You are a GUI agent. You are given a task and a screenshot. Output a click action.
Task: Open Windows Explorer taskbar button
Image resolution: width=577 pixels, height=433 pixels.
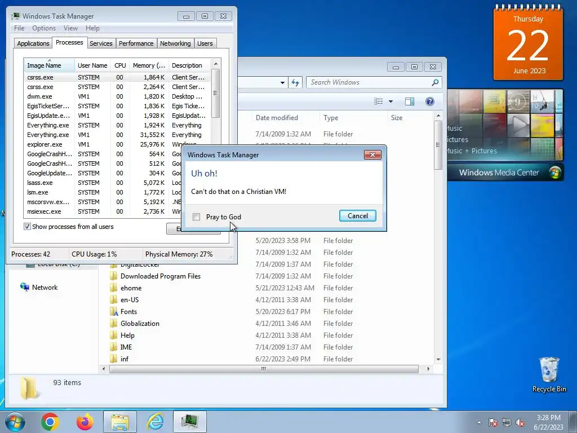point(120,422)
